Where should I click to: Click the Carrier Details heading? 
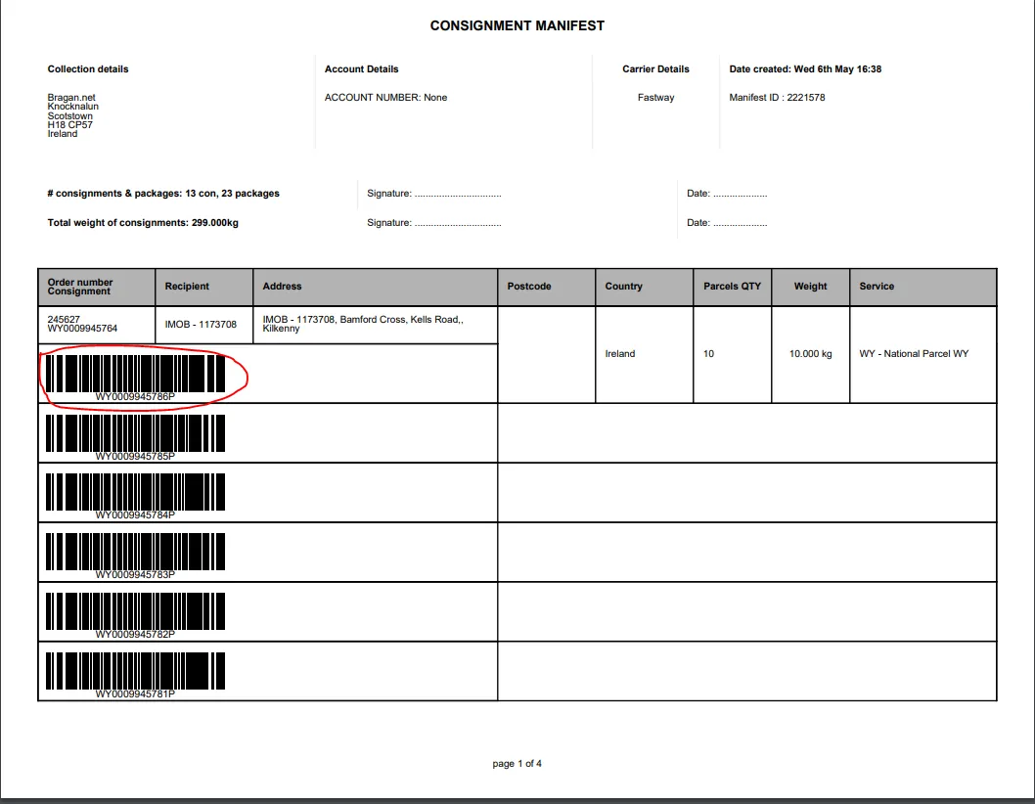[x=655, y=69]
